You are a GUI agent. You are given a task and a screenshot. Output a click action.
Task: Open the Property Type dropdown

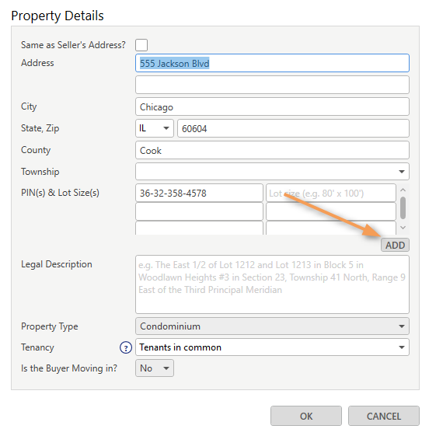[272, 326]
